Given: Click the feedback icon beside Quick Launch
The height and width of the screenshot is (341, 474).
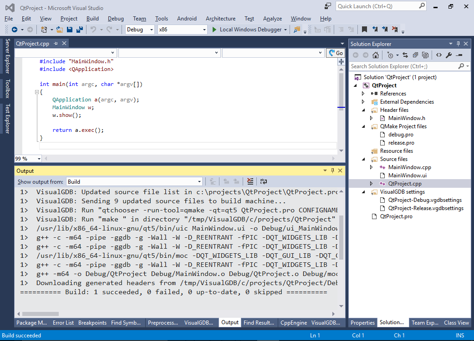Looking at the screenshot, I should pos(327,6).
